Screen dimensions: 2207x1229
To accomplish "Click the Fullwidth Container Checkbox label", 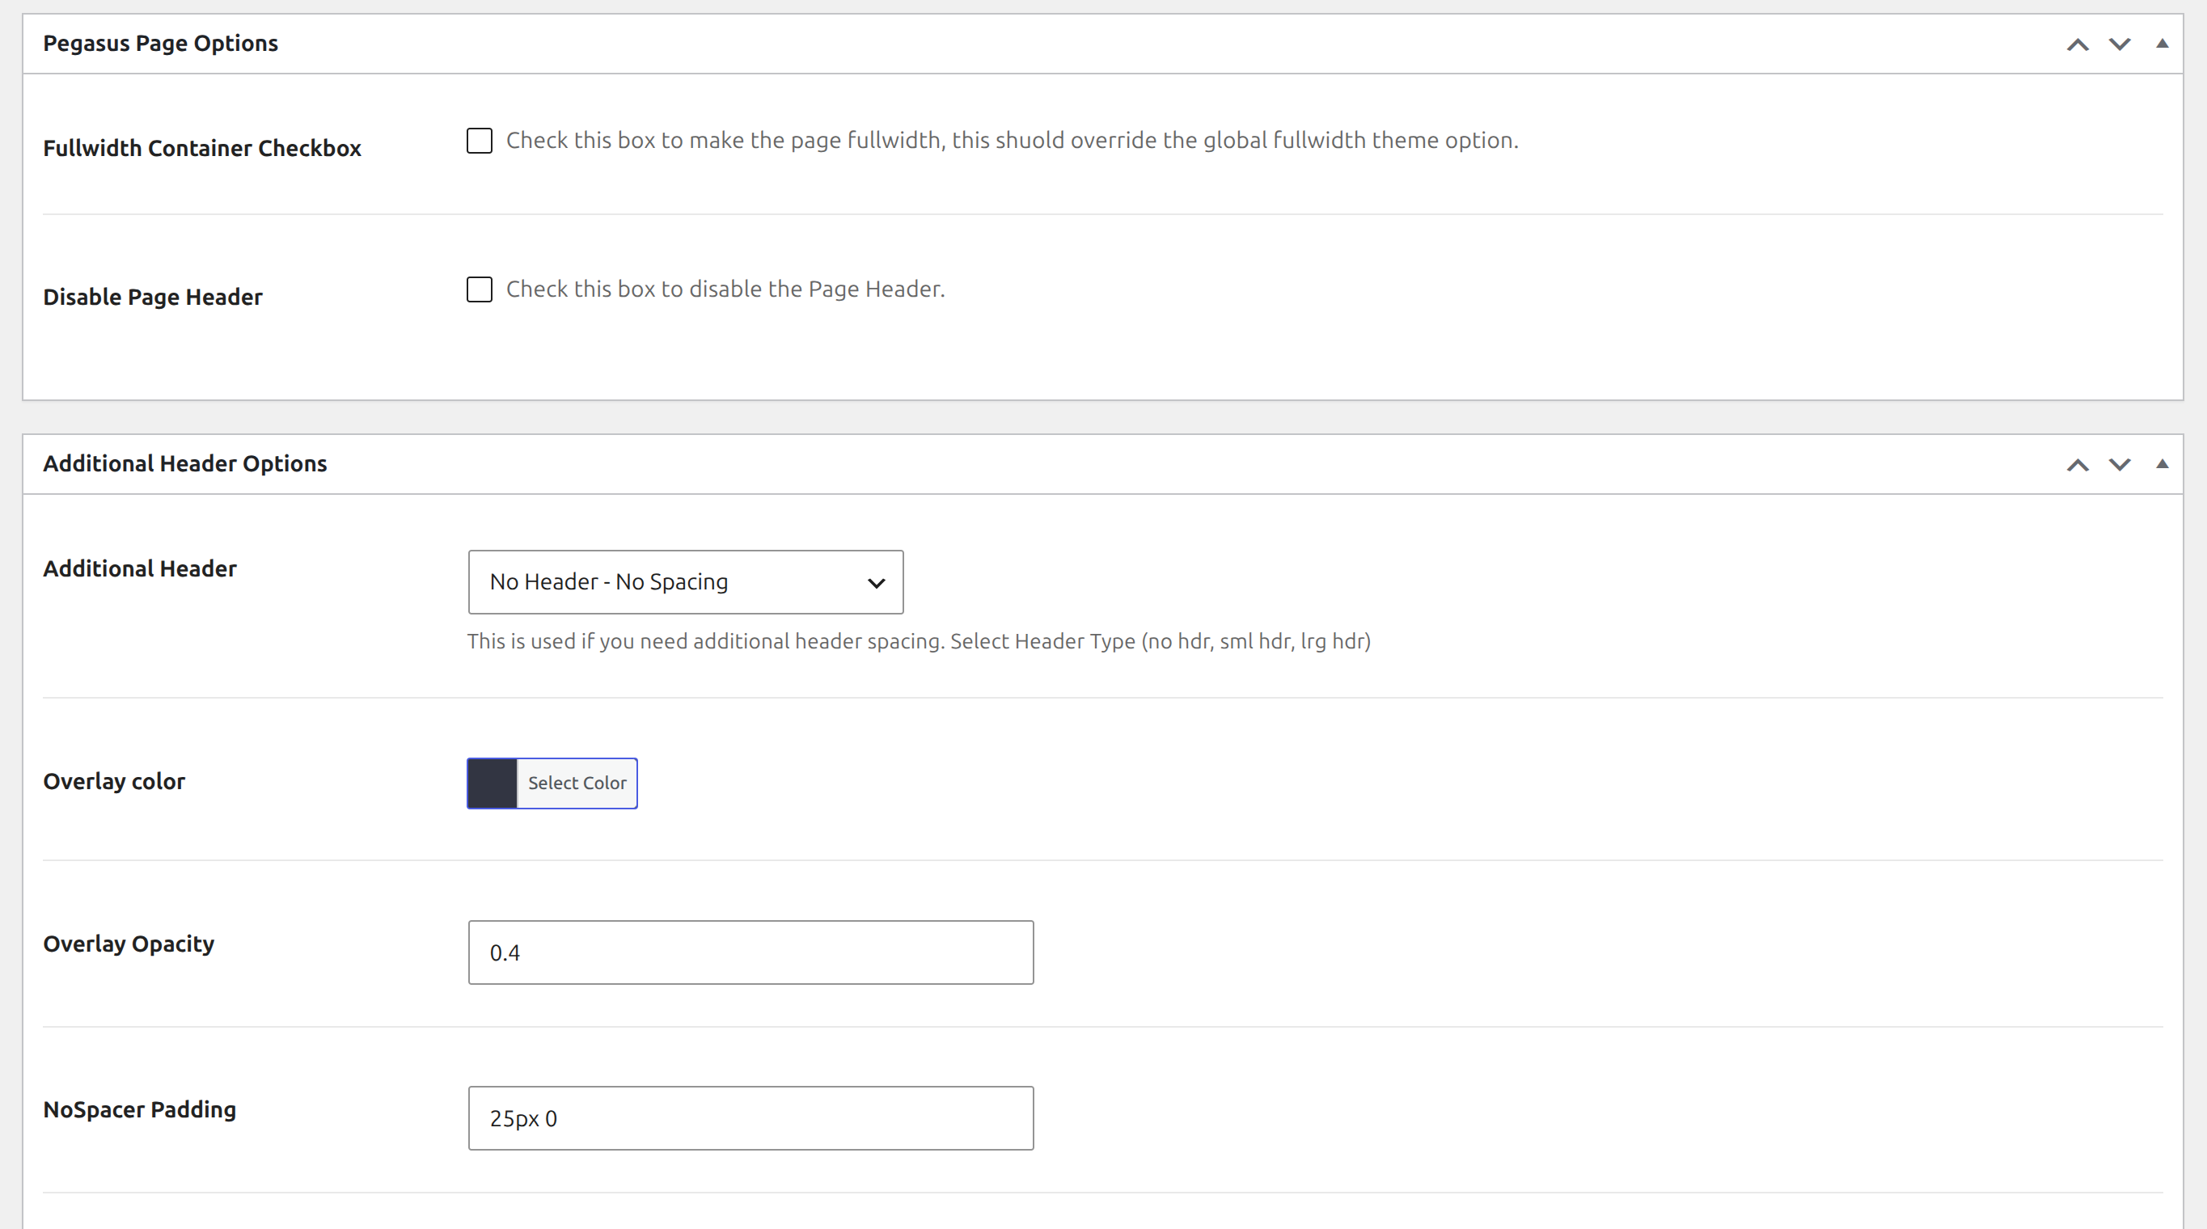I will [202, 148].
